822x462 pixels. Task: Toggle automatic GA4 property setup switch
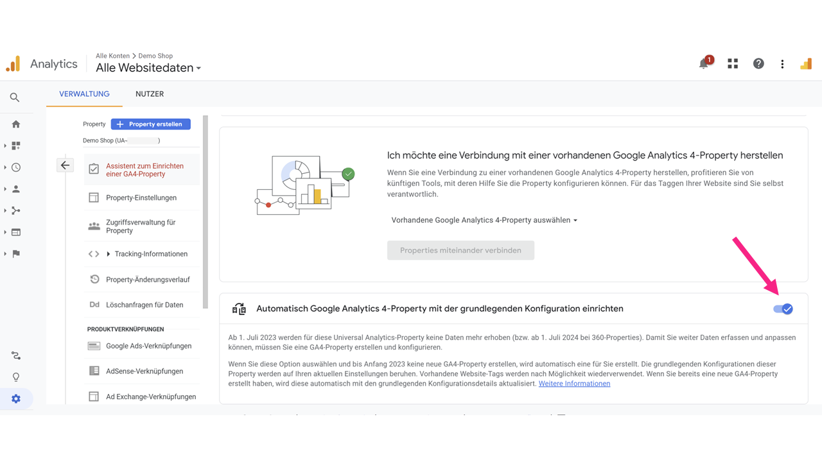coord(783,309)
